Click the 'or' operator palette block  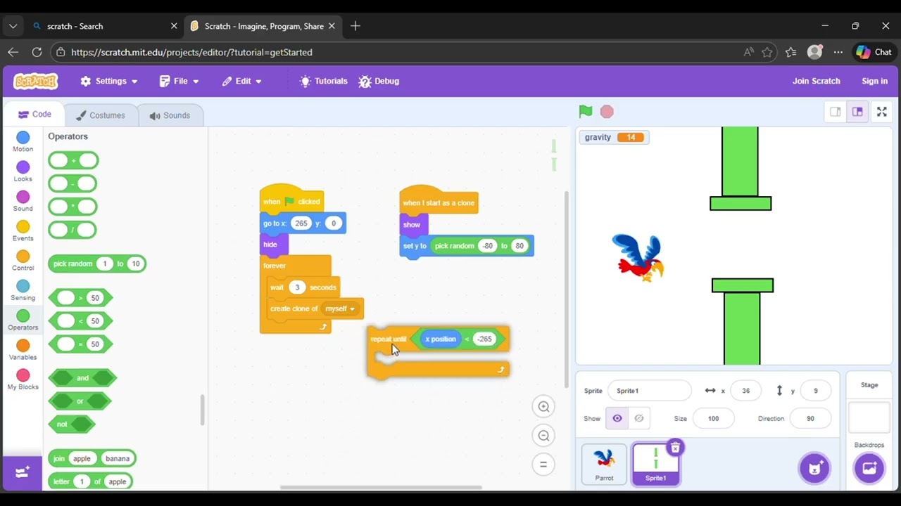(80, 401)
